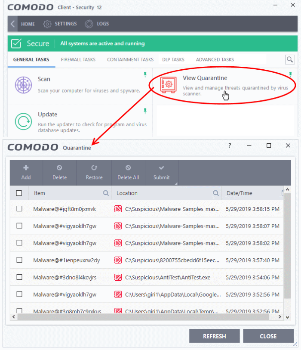
Task: Switch to Containment Tasks tab
Action: point(130,59)
